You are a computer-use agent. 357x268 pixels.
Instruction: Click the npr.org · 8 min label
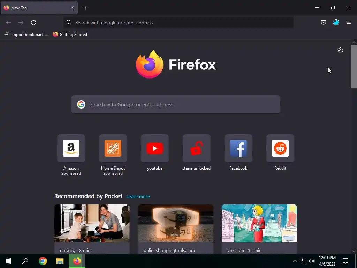click(75, 250)
